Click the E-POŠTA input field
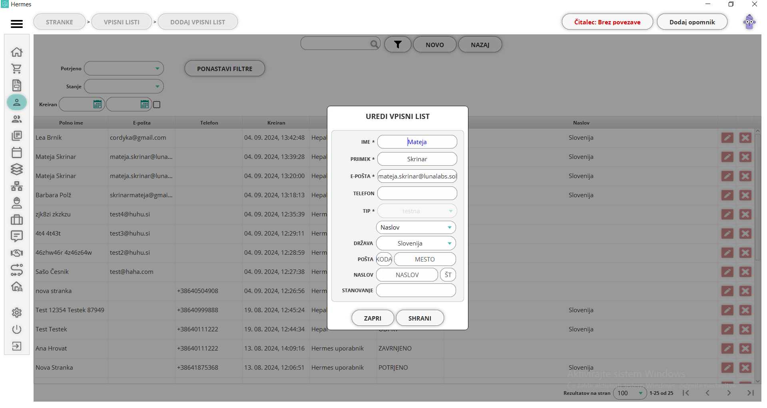Image resolution: width=767 pixels, height=408 pixels. 417,176
